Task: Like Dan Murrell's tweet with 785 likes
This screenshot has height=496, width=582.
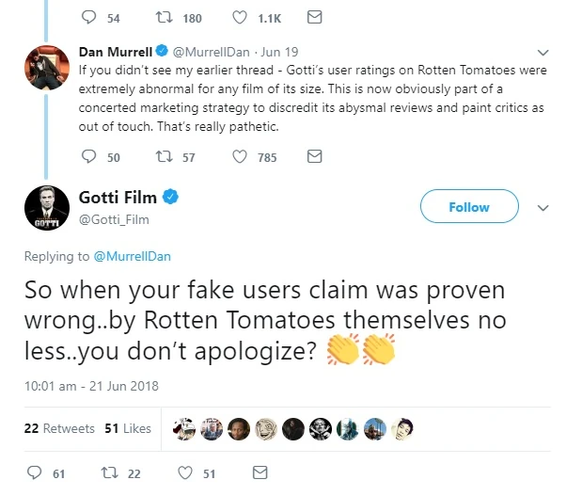Action: [241, 157]
